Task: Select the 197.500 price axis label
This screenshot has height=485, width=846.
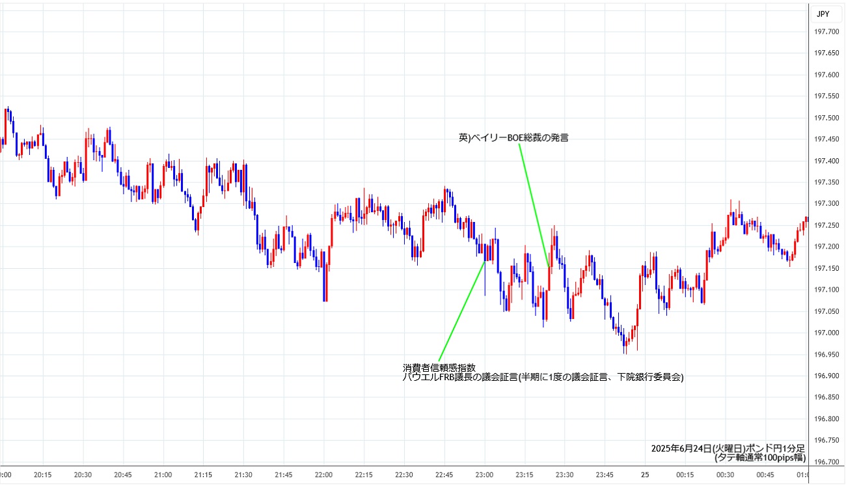Action: (826, 118)
